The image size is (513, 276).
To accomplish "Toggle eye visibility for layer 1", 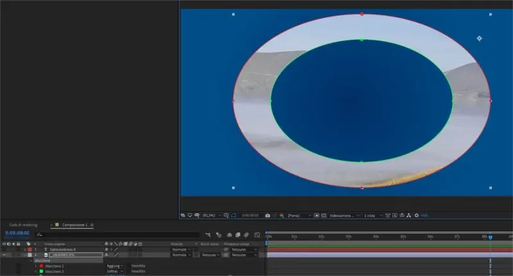I will tap(4, 250).
